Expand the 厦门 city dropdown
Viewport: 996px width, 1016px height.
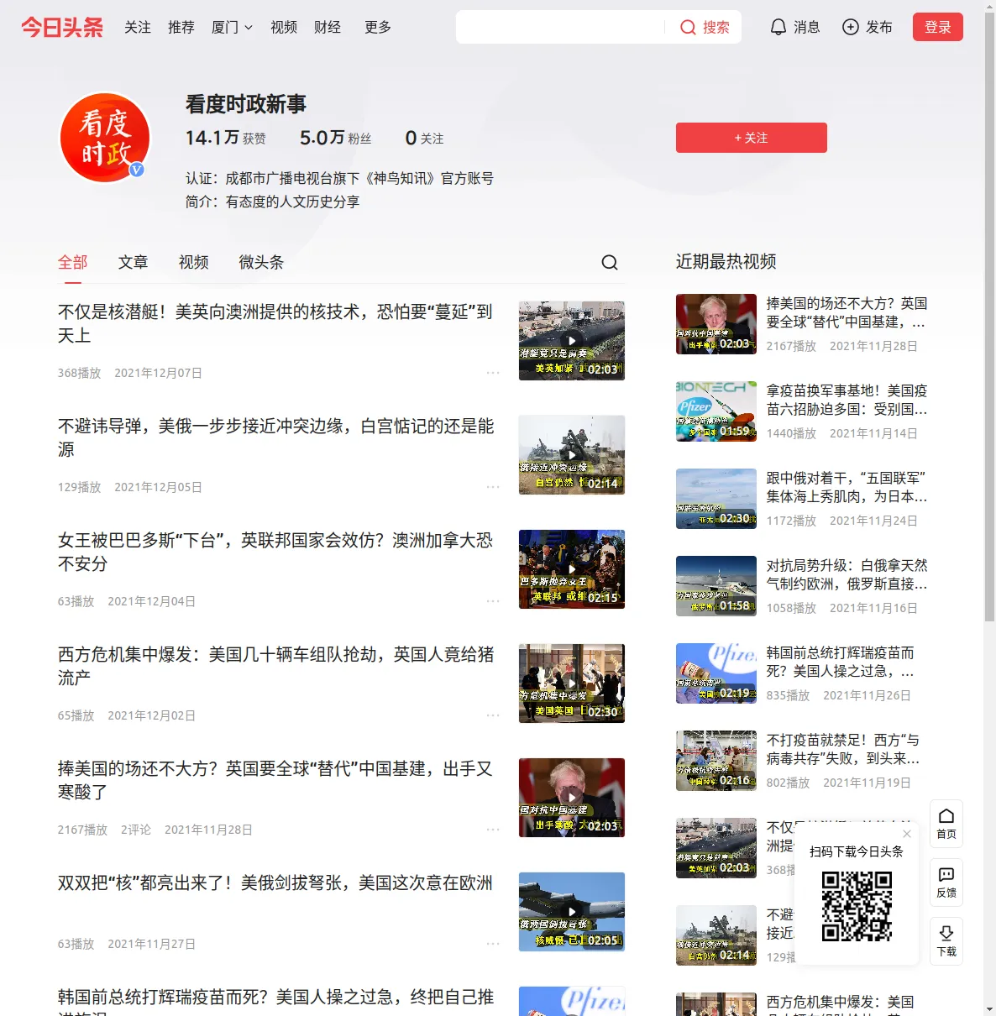click(x=232, y=28)
